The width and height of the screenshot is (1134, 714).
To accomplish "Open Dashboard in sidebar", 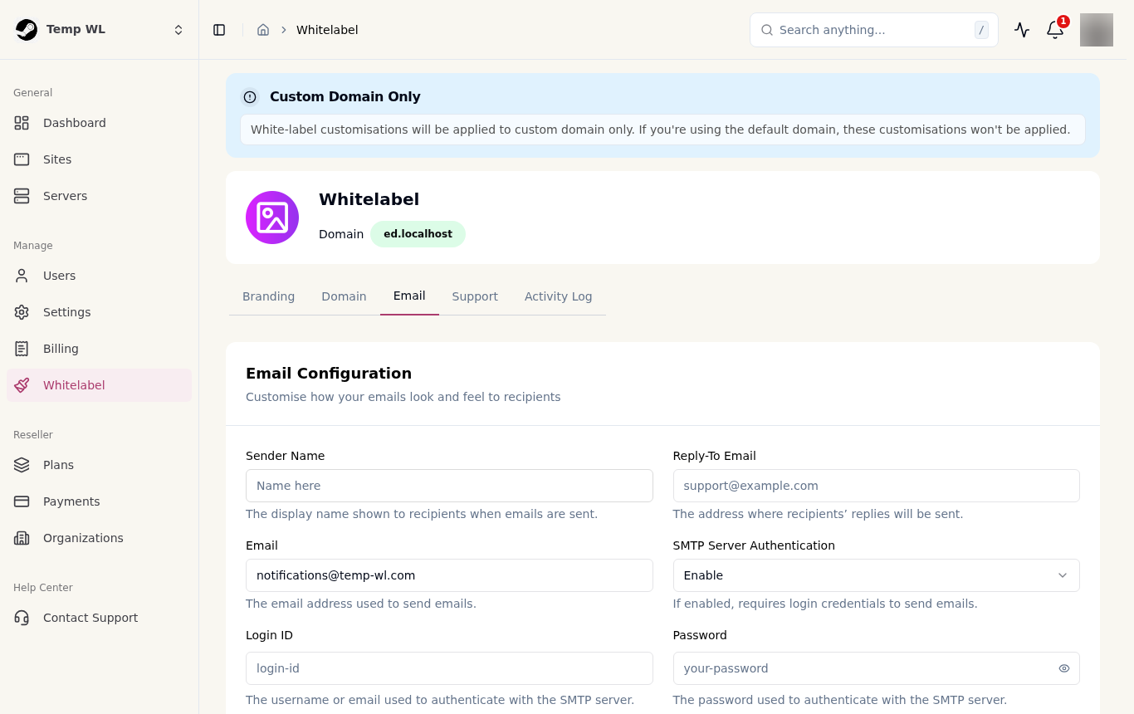I will (x=100, y=123).
